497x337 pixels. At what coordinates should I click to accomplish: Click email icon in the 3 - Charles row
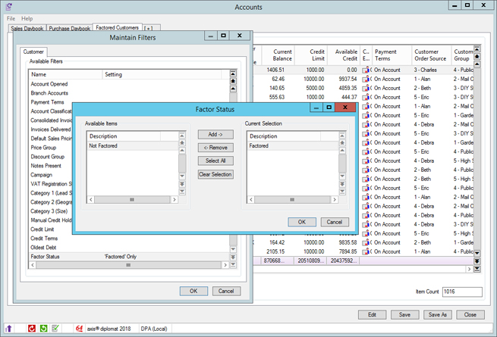[366, 70]
